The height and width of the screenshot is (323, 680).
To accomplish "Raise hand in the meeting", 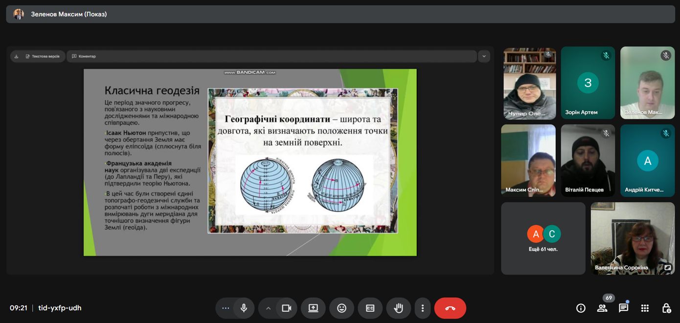I will coord(399,308).
